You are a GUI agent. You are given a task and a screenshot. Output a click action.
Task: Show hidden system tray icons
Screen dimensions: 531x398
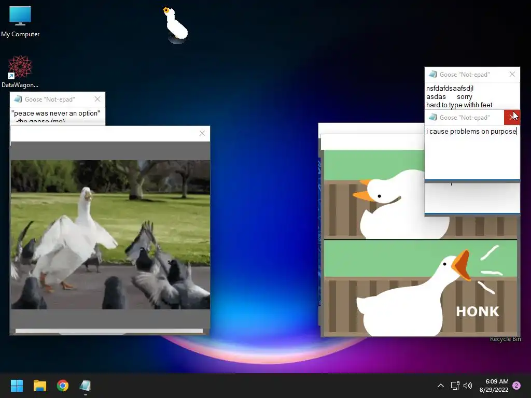pos(441,386)
